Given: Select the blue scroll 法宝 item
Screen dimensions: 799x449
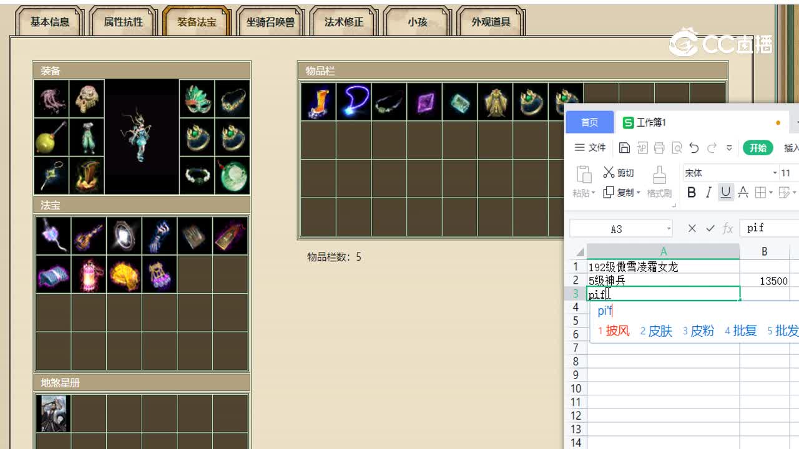Looking at the screenshot, I should pos(53,274).
